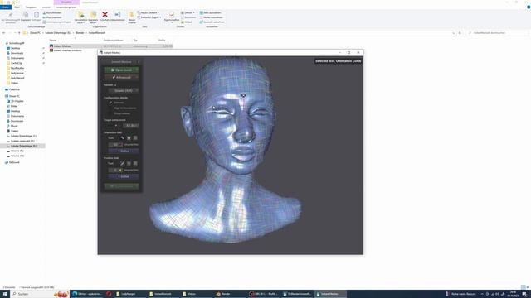Select the position field edge brush tool
This screenshot has height=298, width=531.
click(x=122, y=164)
